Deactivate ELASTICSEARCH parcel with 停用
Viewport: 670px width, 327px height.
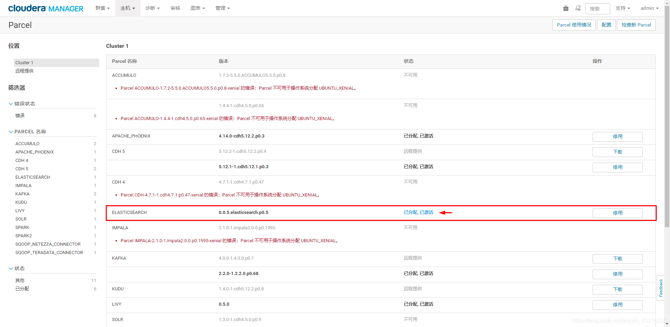[617, 213]
